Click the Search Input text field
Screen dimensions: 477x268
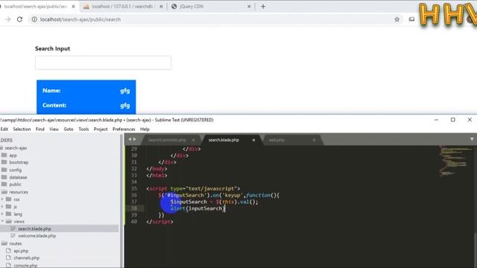coord(103,63)
